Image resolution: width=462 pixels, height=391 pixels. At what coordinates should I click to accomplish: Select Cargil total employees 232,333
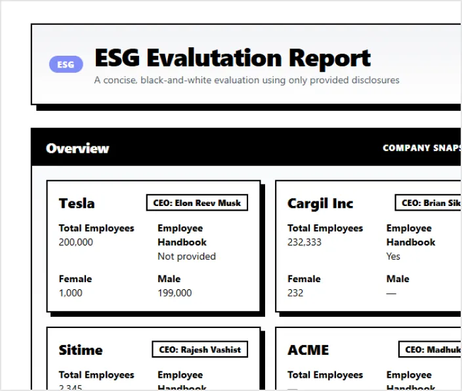304,242
